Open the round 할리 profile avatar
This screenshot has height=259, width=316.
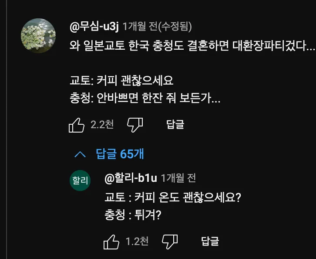tap(80, 181)
